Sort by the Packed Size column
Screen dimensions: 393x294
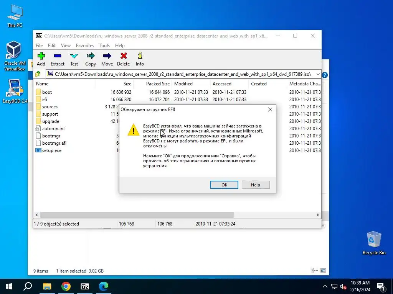(x=152, y=84)
